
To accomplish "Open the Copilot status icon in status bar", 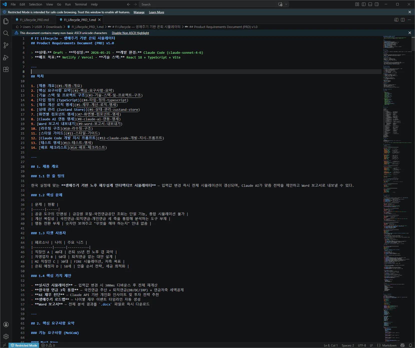I will 402,345.
